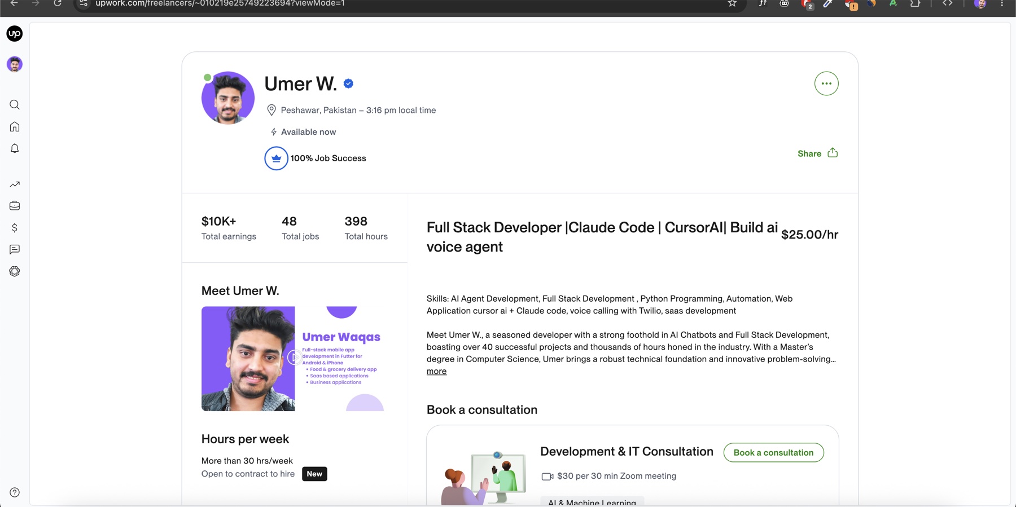Expand bio with the 'more' link
The height and width of the screenshot is (507, 1016).
pyautogui.click(x=436, y=371)
